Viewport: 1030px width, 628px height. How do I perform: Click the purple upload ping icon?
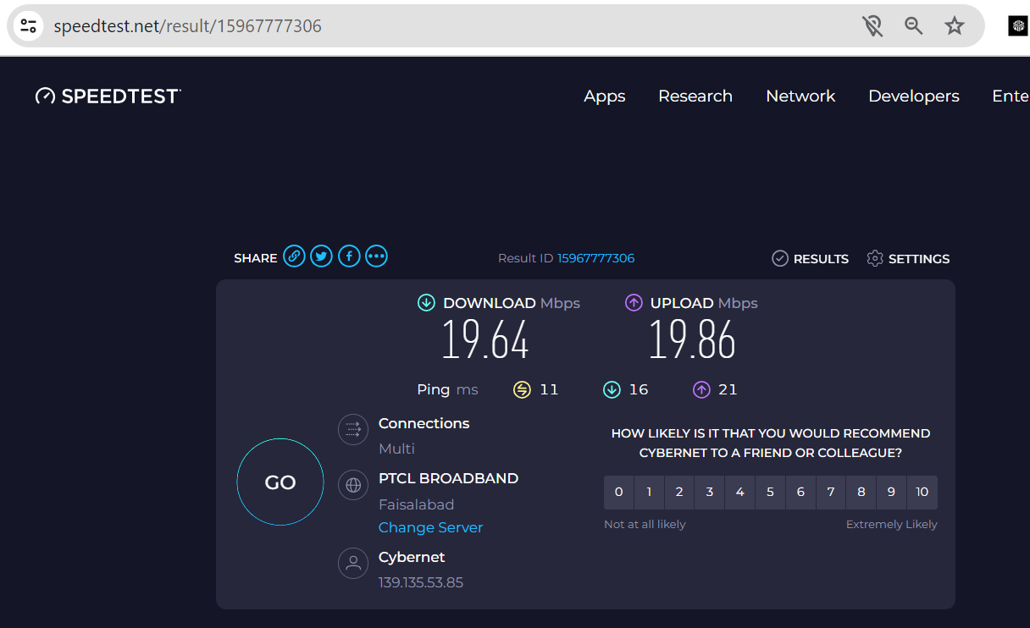tap(701, 389)
